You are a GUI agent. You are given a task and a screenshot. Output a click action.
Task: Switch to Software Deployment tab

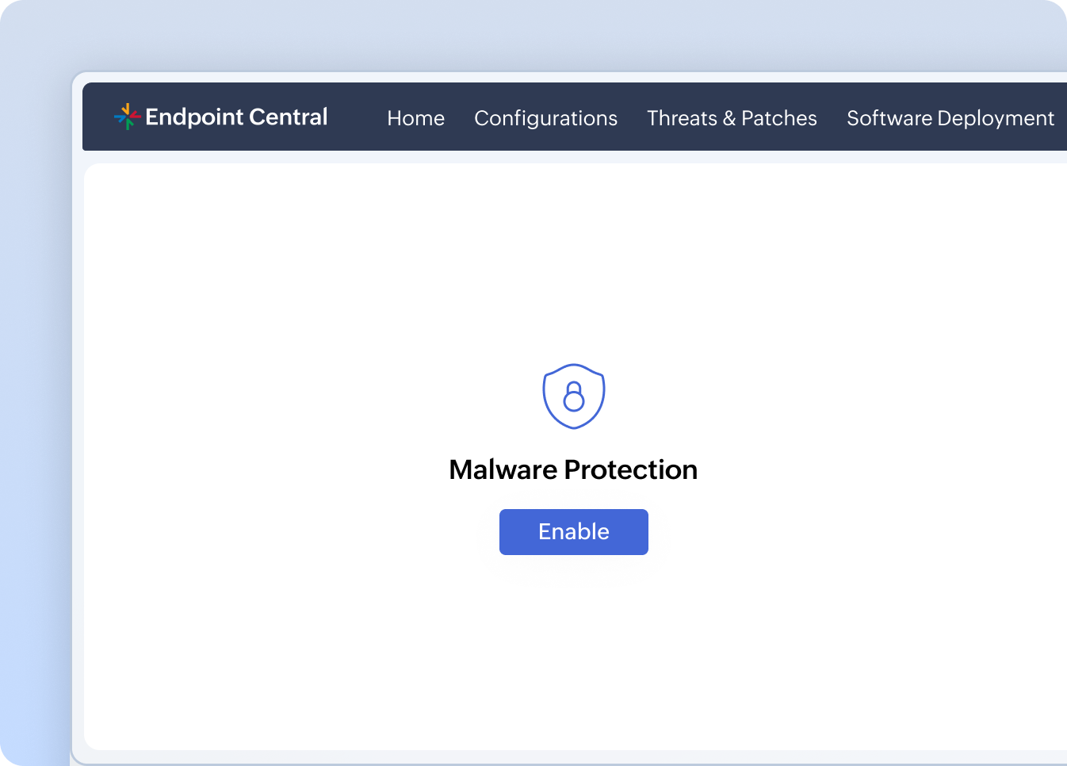950,118
